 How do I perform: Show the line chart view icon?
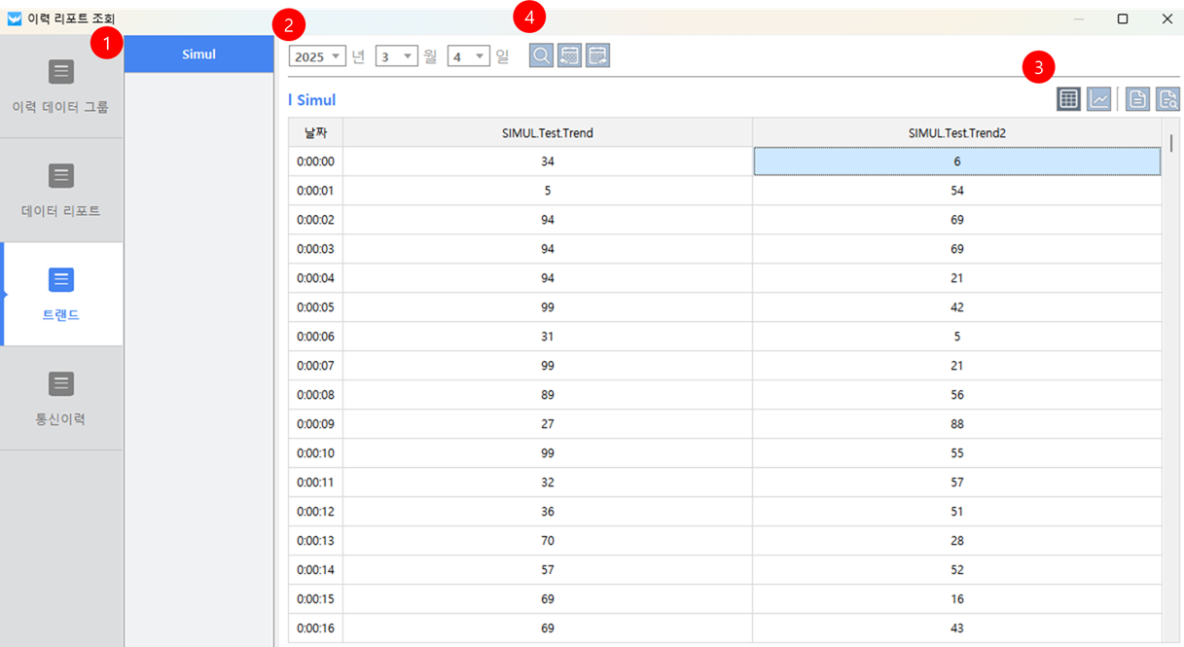[x=1098, y=98]
